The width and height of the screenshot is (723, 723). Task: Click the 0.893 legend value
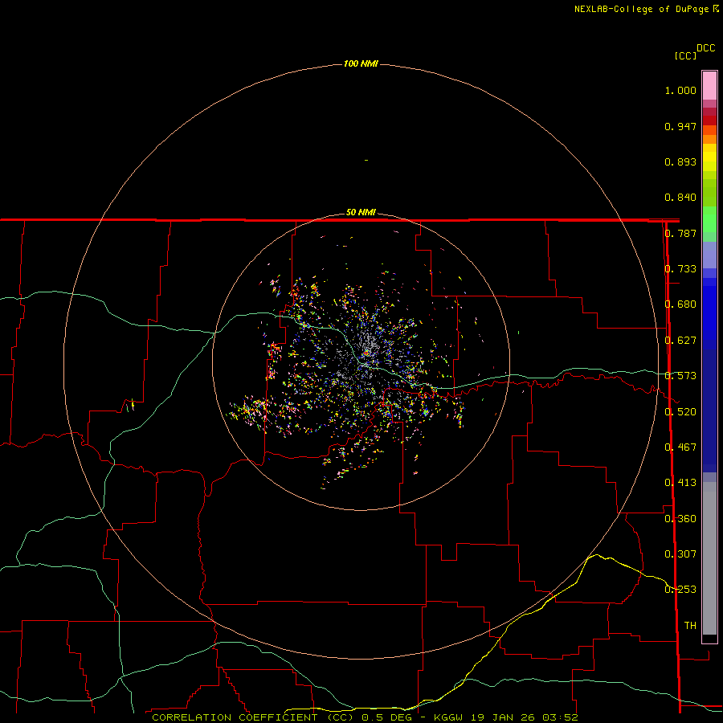pyautogui.click(x=680, y=161)
